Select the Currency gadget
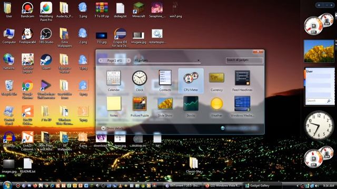 216,81
